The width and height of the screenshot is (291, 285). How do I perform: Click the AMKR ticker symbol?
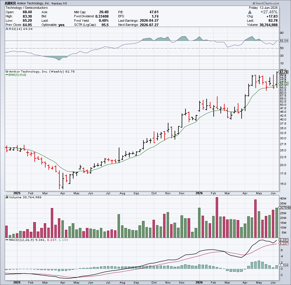tap(10, 3)
